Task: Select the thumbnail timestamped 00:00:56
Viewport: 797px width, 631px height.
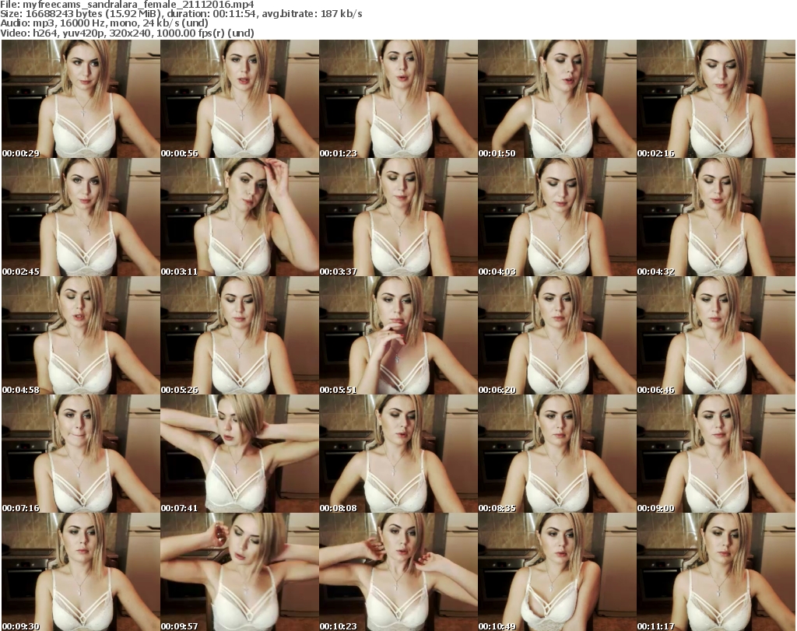Action: tap(240, 99)
